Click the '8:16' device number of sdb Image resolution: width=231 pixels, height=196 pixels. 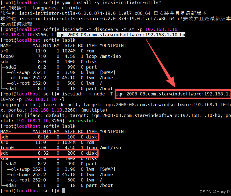pyautogui.click(x=43, y=137)
